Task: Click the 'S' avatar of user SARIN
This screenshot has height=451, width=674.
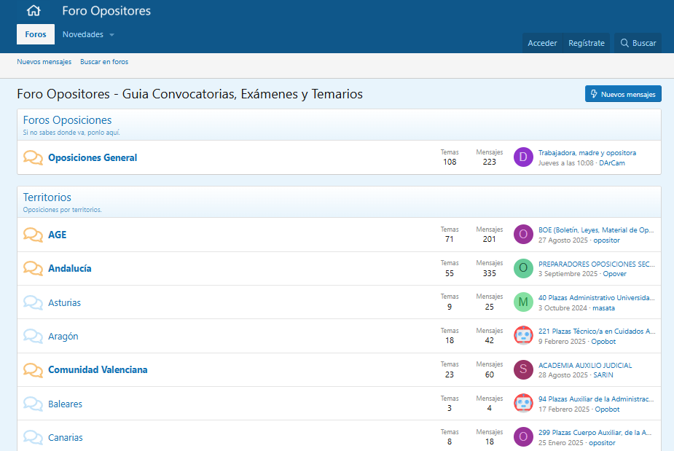Action: (x=523, y=369)
